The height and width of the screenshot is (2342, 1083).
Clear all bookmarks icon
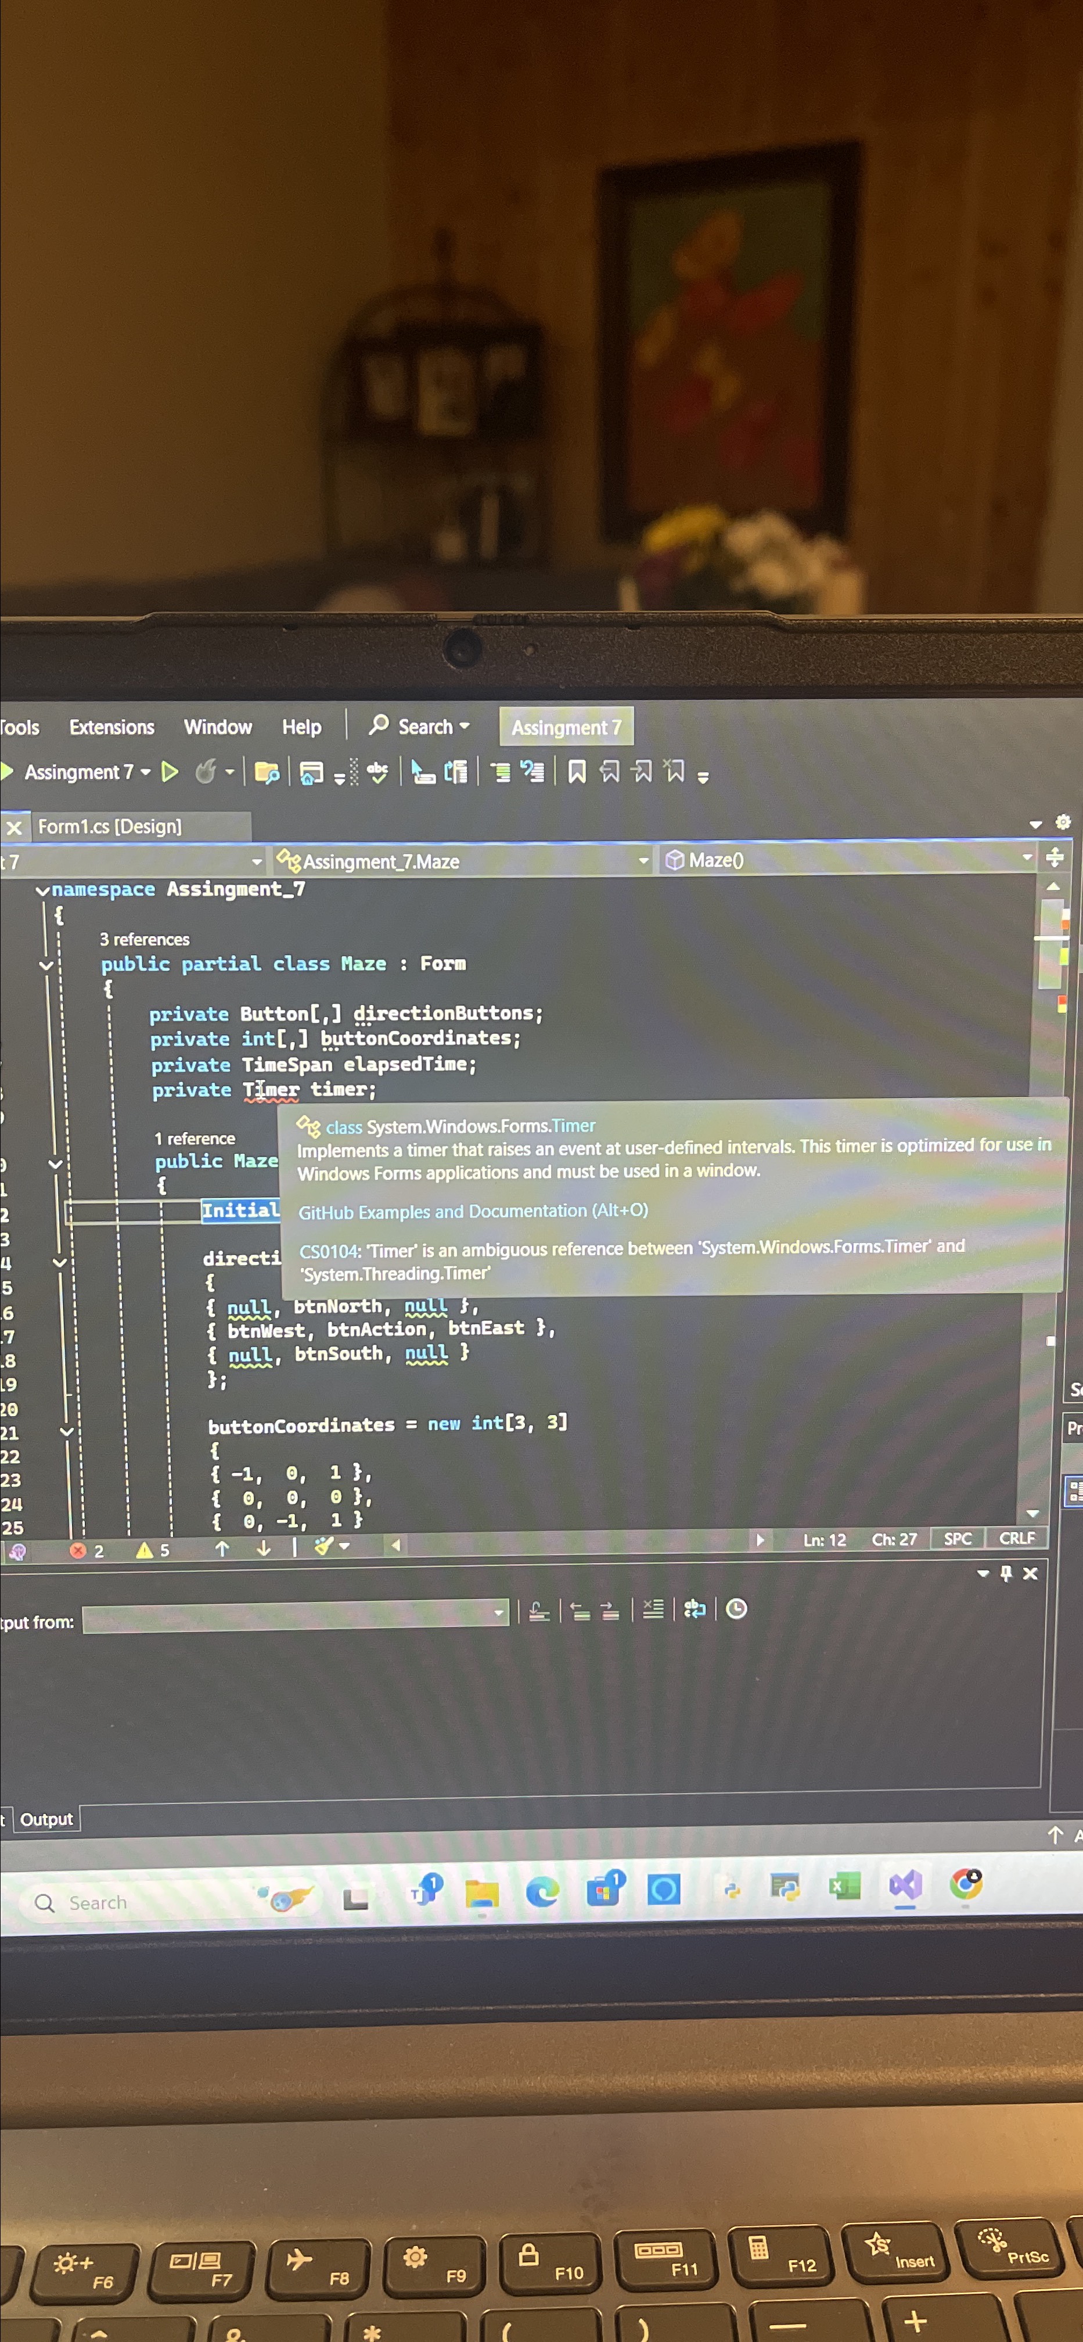pos(674,771)
